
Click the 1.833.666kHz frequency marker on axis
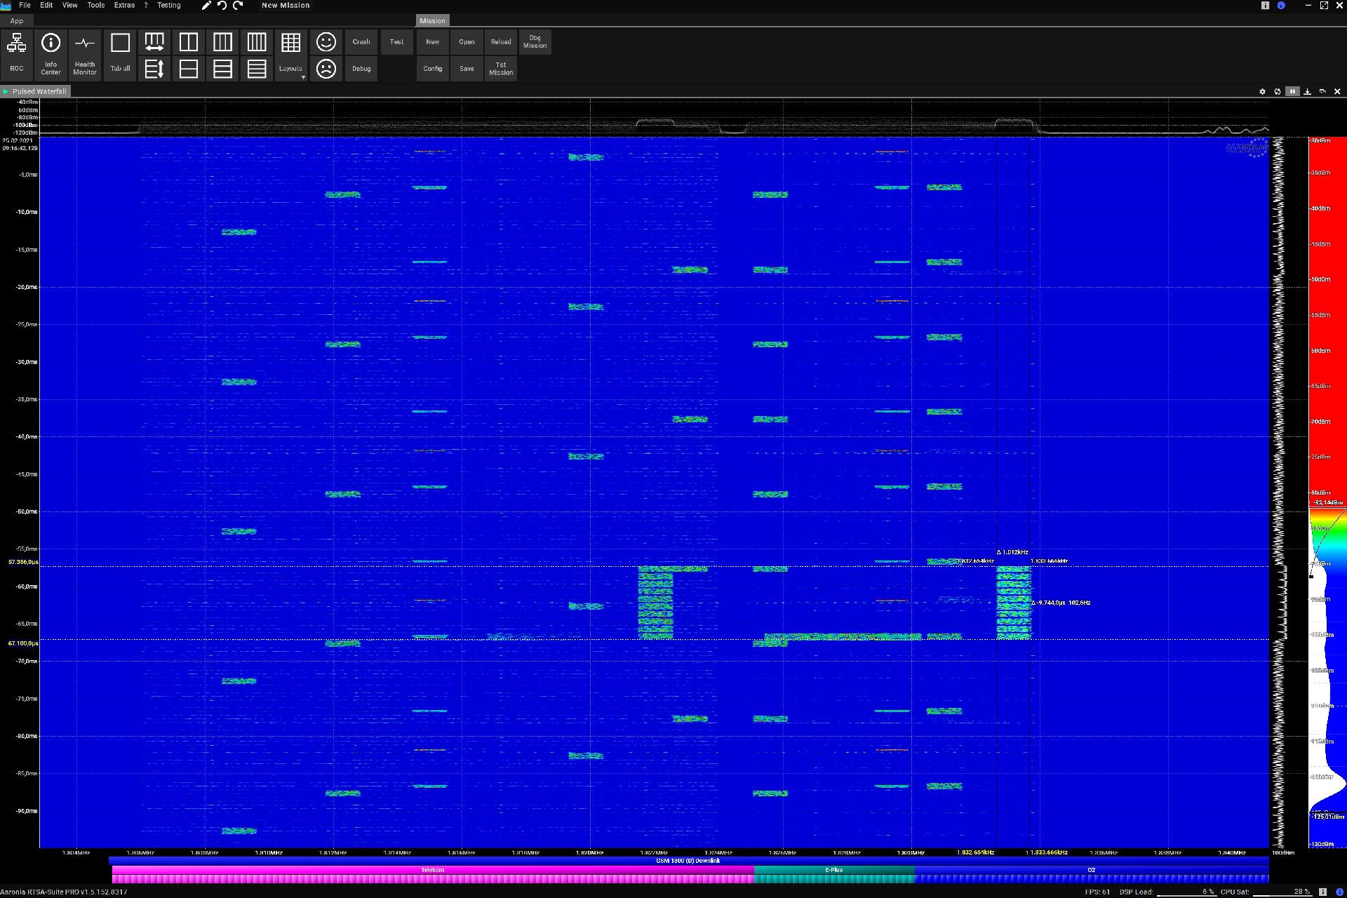tap(1048, 852)
